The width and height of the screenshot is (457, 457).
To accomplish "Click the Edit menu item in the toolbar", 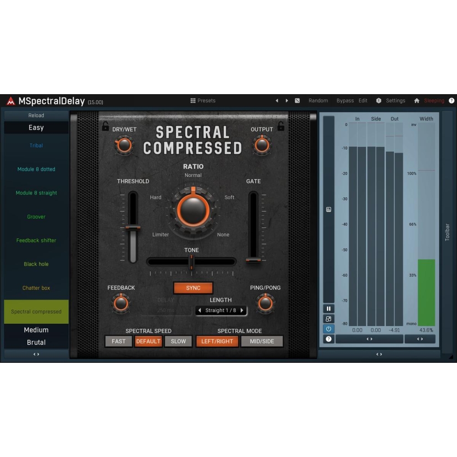I will click(363, 101).
